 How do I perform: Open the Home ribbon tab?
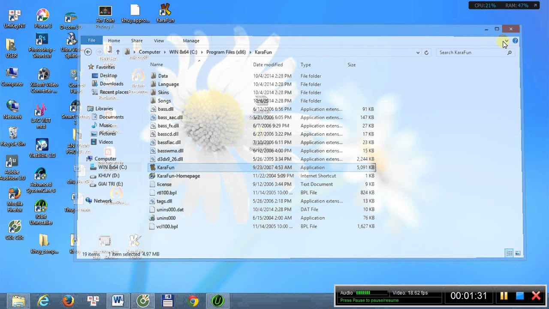pos(114,41)
